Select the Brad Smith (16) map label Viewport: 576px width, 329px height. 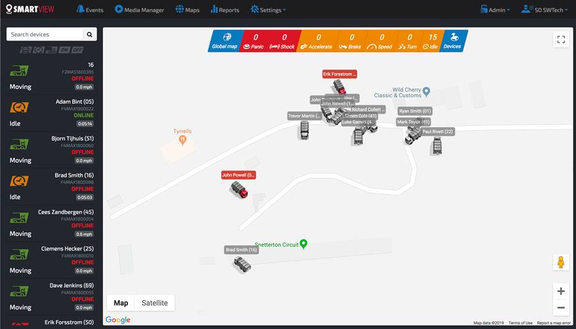tap(241, 250)
